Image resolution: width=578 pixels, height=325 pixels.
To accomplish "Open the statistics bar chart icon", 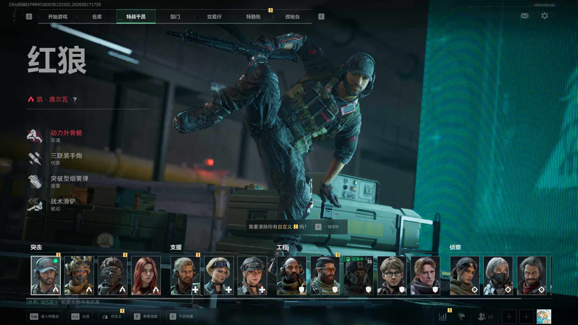I will click(443, 317).
